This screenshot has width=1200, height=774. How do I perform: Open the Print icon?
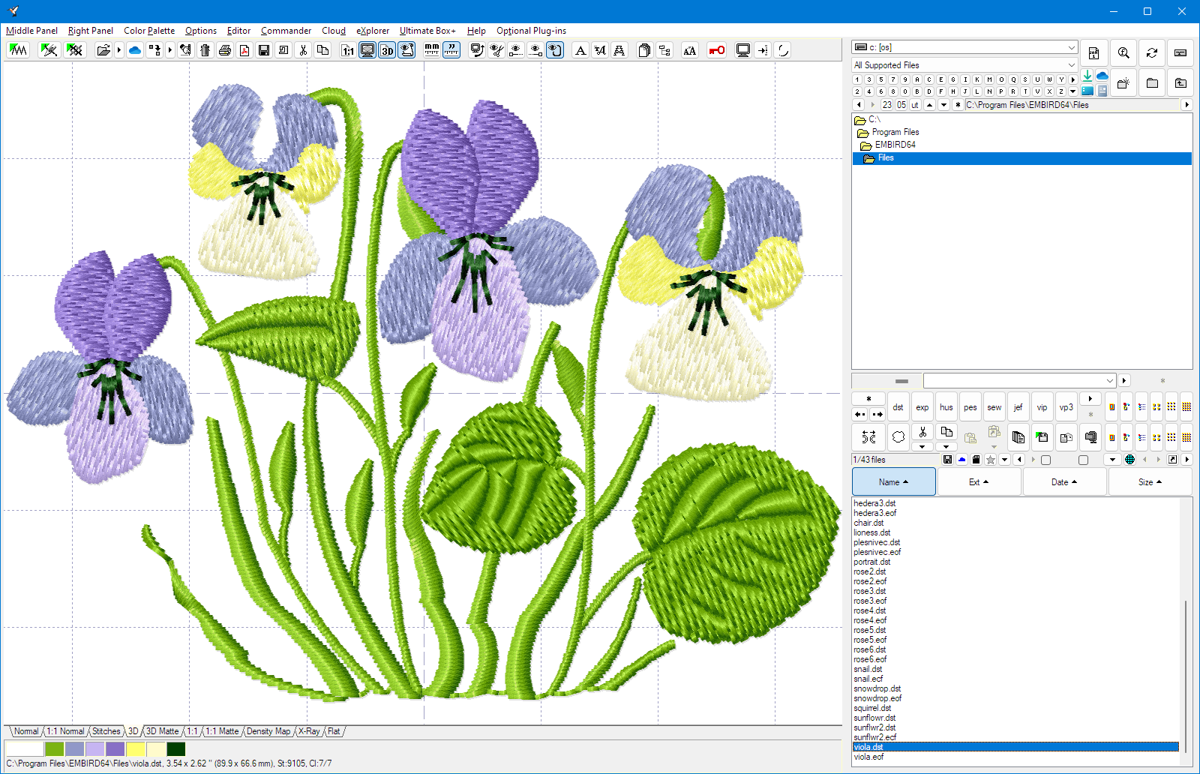point(225,50)
